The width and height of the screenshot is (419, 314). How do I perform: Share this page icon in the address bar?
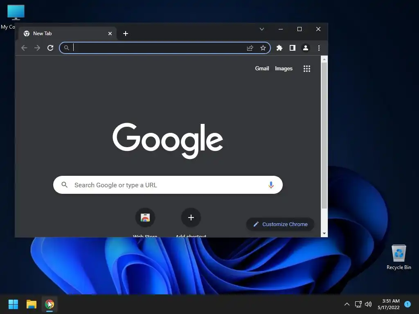click(250, 48)
